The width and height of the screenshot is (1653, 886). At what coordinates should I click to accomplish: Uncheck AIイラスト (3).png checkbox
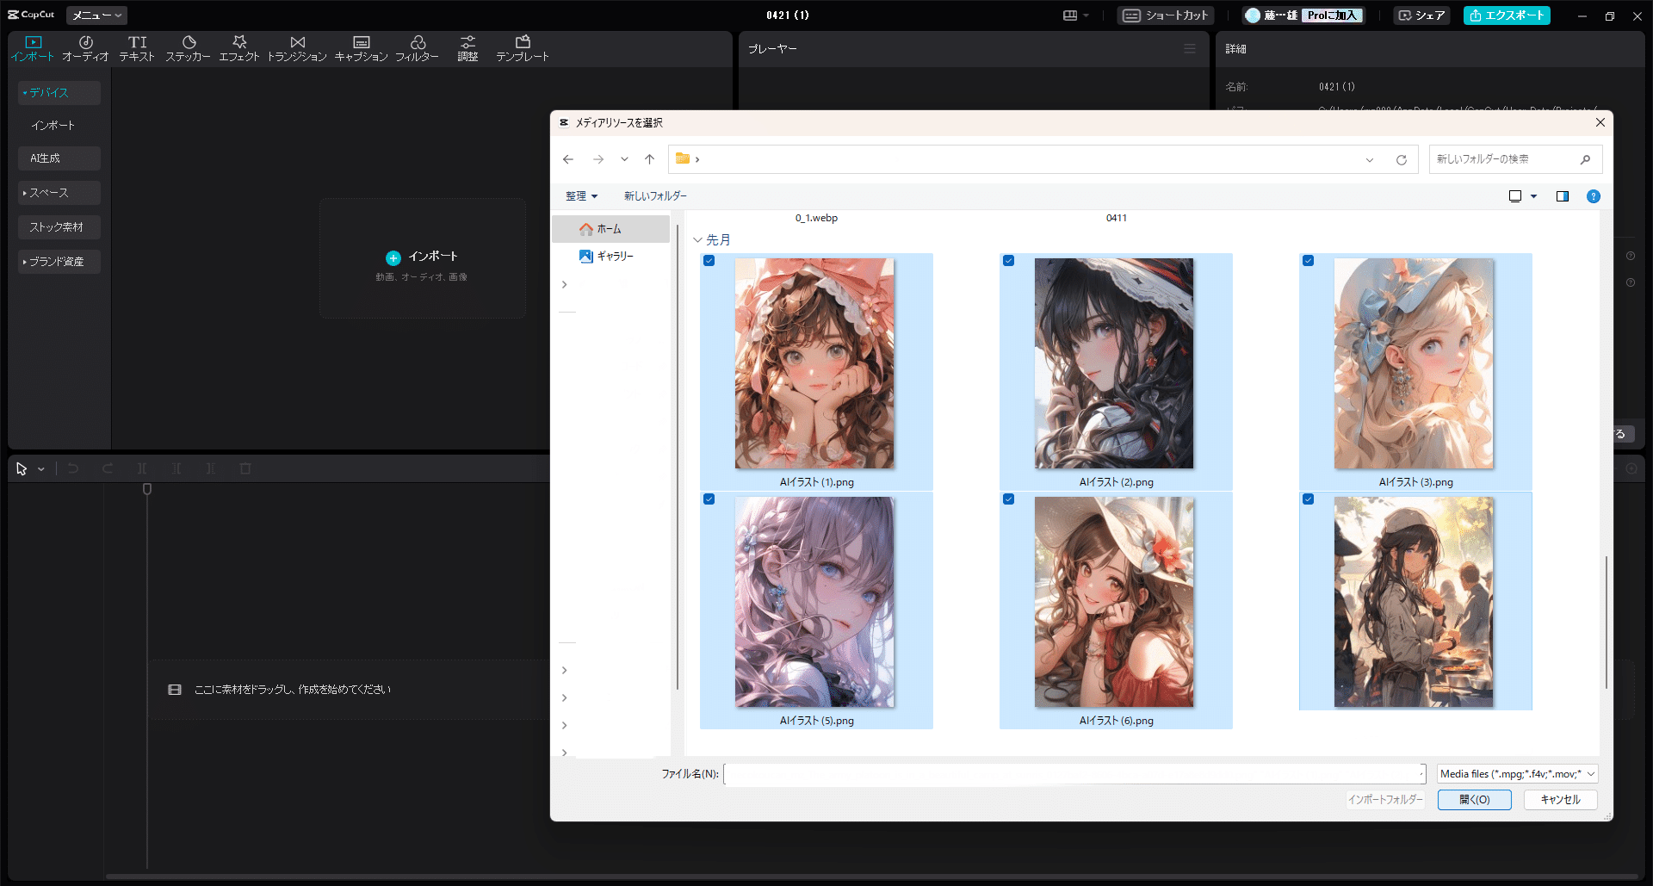point(1309,261)
